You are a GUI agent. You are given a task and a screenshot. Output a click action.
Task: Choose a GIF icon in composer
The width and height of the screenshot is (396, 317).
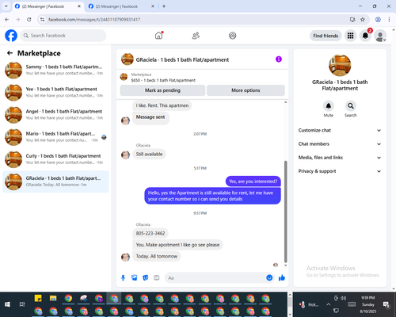(x=157, y=277)
